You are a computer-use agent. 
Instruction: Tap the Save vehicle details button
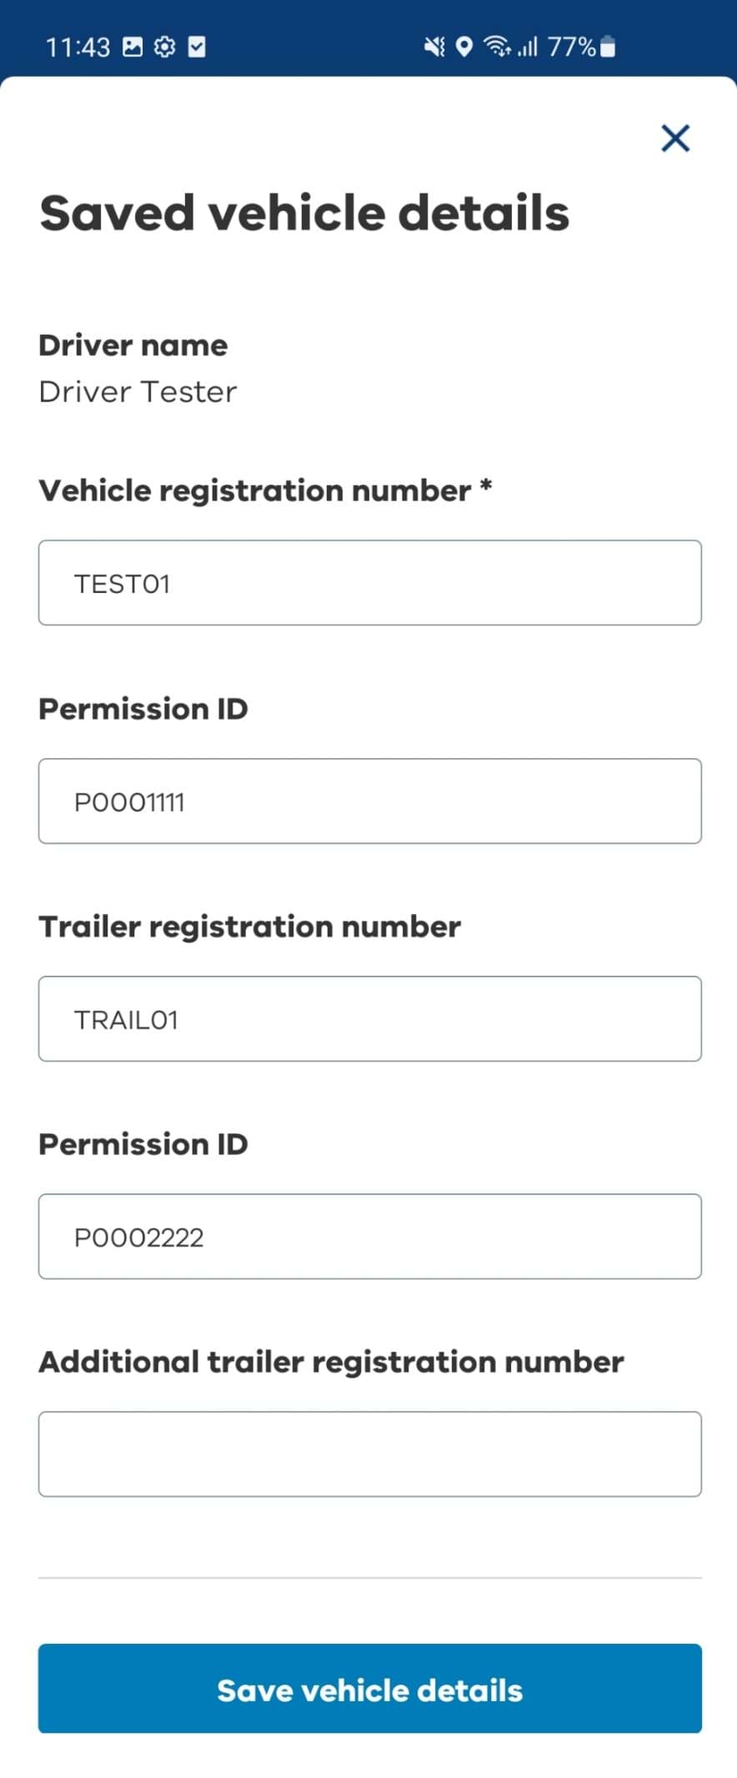pos(369,1689)
